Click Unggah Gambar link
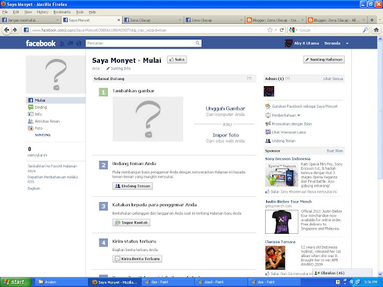Viewport: 383px width, 287px height. click(225, 108)
